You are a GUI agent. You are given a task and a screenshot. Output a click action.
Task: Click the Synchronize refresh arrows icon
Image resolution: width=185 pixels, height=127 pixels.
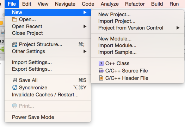tap(15, 88)
